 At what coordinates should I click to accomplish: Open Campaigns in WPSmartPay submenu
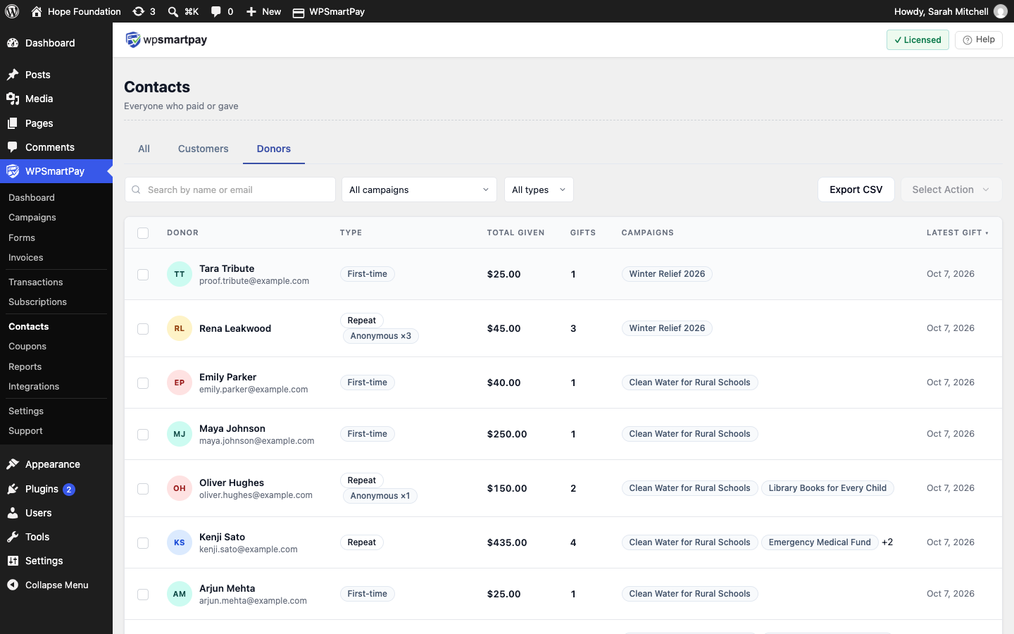pyautogui.click(x=32, y=218)
